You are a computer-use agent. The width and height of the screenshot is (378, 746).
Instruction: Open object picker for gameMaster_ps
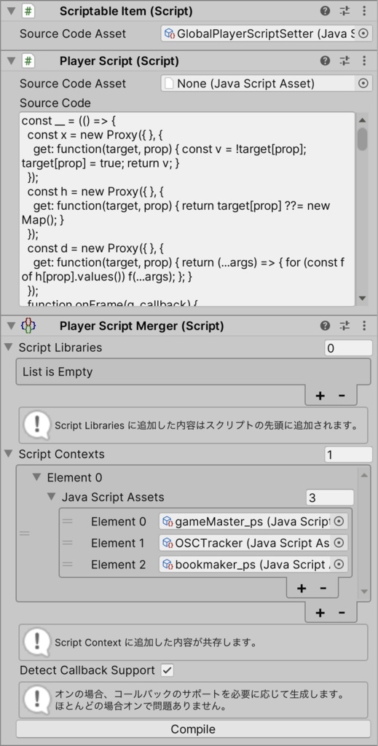(339, 522)
